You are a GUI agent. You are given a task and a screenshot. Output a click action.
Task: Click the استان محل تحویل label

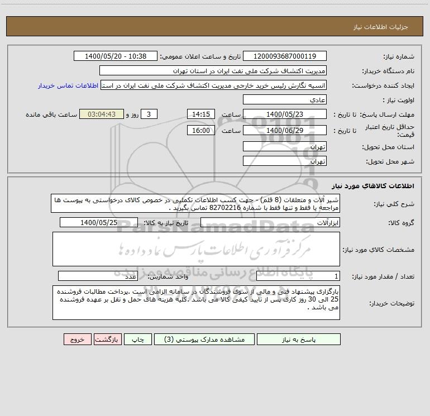tap(388, 147)
